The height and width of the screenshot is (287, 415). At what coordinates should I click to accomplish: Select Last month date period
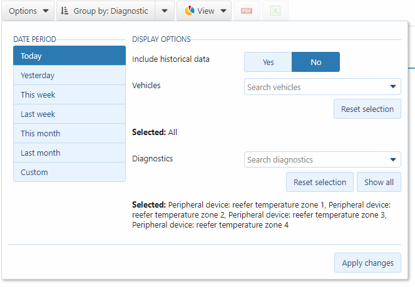[x=69, y=153]
